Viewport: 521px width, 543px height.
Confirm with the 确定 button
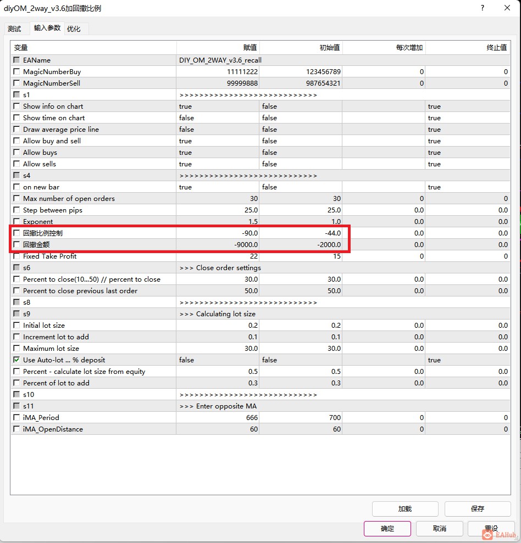387,529
